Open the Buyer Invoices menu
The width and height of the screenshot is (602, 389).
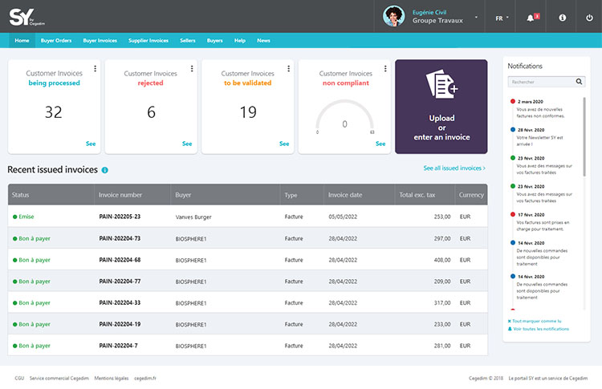click(x=100, y=40)
